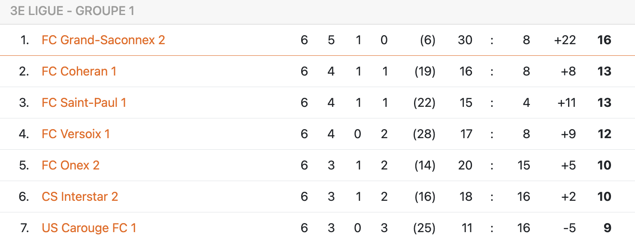Click the (28) value in the Versoix row
The height and width of the screenshot is (242, 635).
click(x=424, y=134)
